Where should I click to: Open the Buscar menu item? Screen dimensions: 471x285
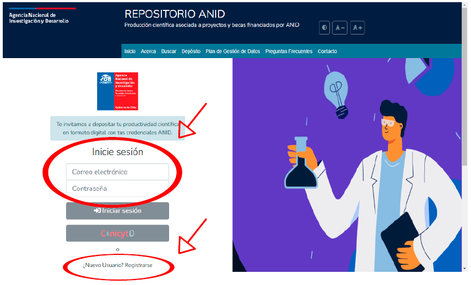[x=169, y=52]
